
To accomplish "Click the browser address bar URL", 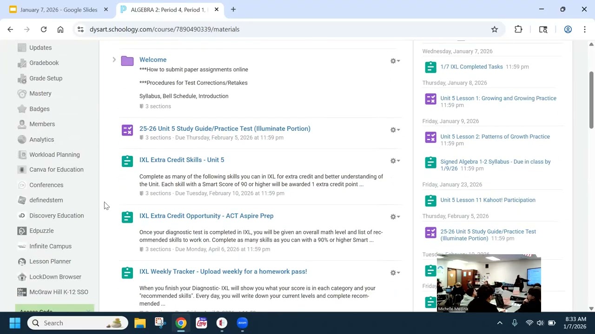I will coord(165,29).
